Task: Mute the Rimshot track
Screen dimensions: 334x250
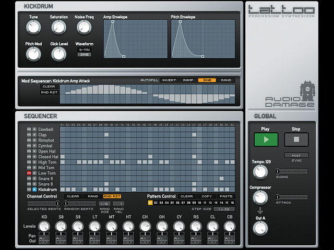Action: (x=29, y=140)
